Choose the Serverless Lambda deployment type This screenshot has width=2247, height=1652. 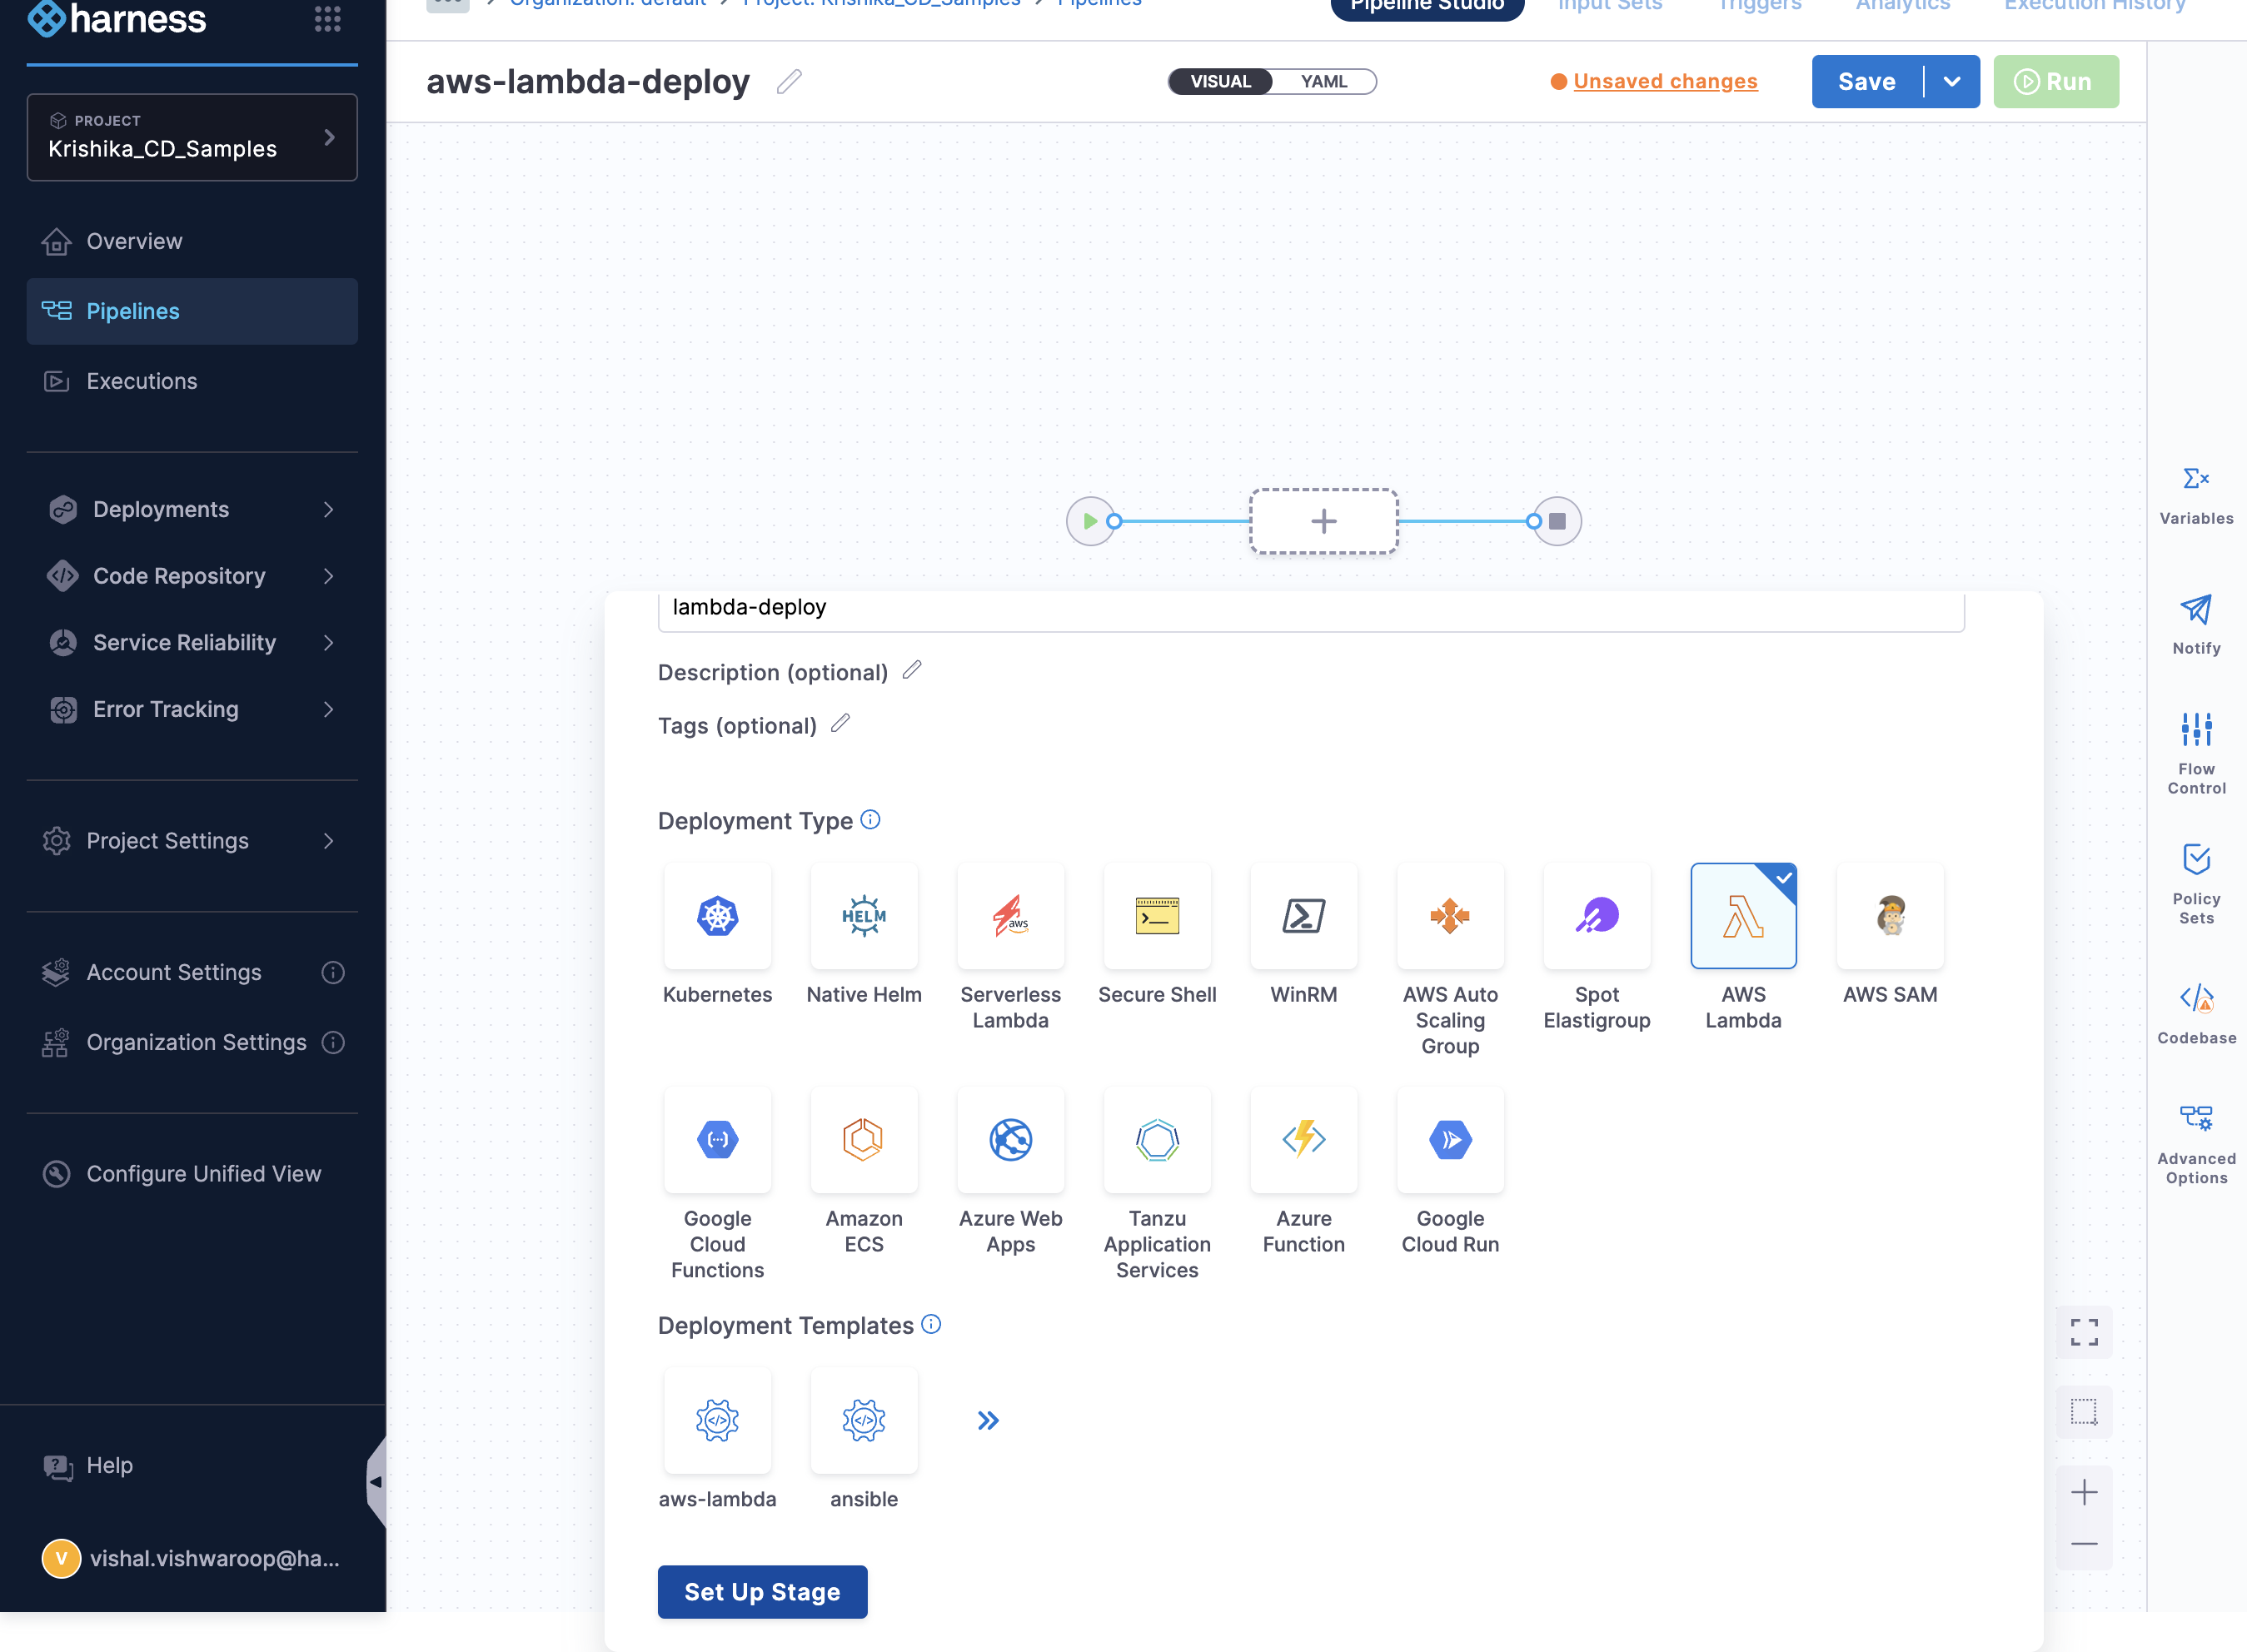(1010, 915)
